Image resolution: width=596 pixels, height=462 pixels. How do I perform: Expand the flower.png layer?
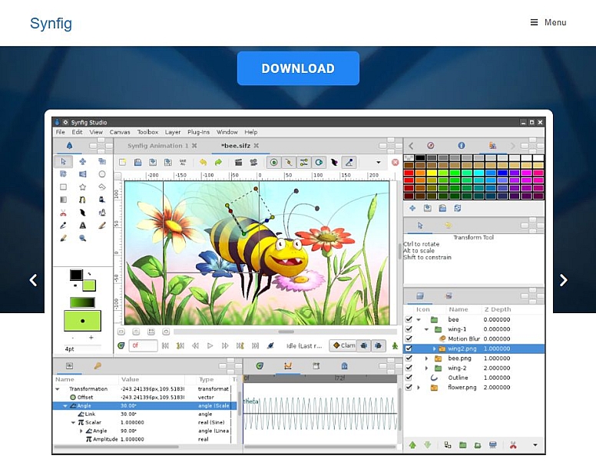tap(419, 388)
